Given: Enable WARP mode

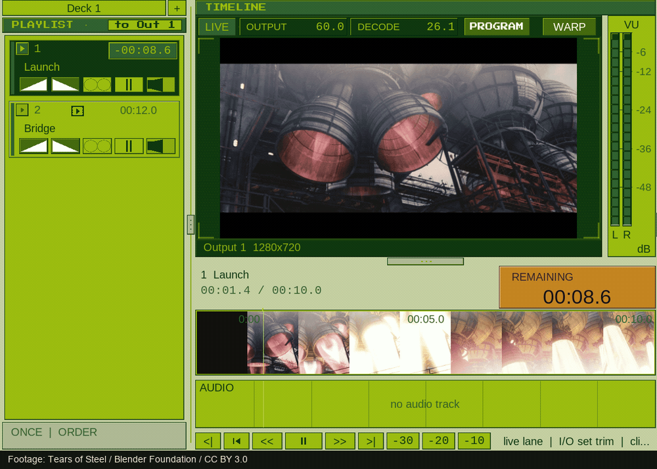Looking at the screenshot, I should tap(569, 27).
